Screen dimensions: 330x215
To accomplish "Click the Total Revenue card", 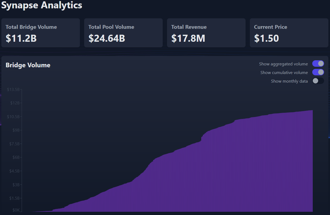I will pos(206,33).
